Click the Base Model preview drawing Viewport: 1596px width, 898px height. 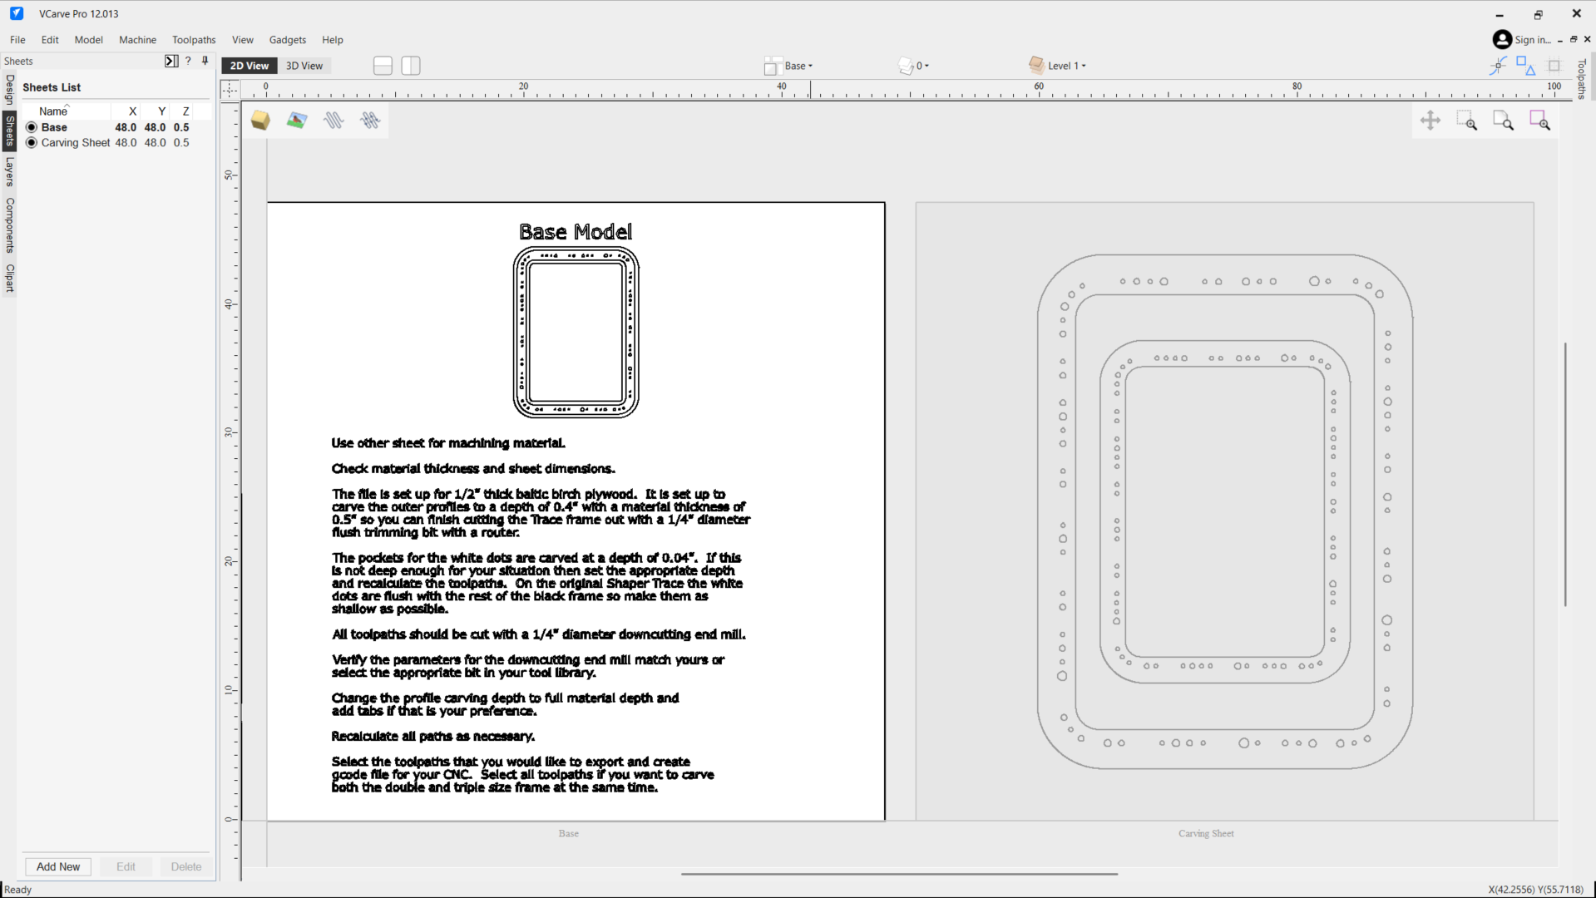pos(576,332)
